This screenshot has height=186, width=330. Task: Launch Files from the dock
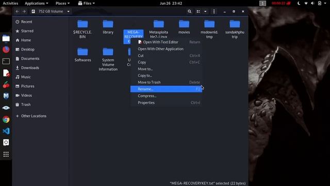click(6, 38)
